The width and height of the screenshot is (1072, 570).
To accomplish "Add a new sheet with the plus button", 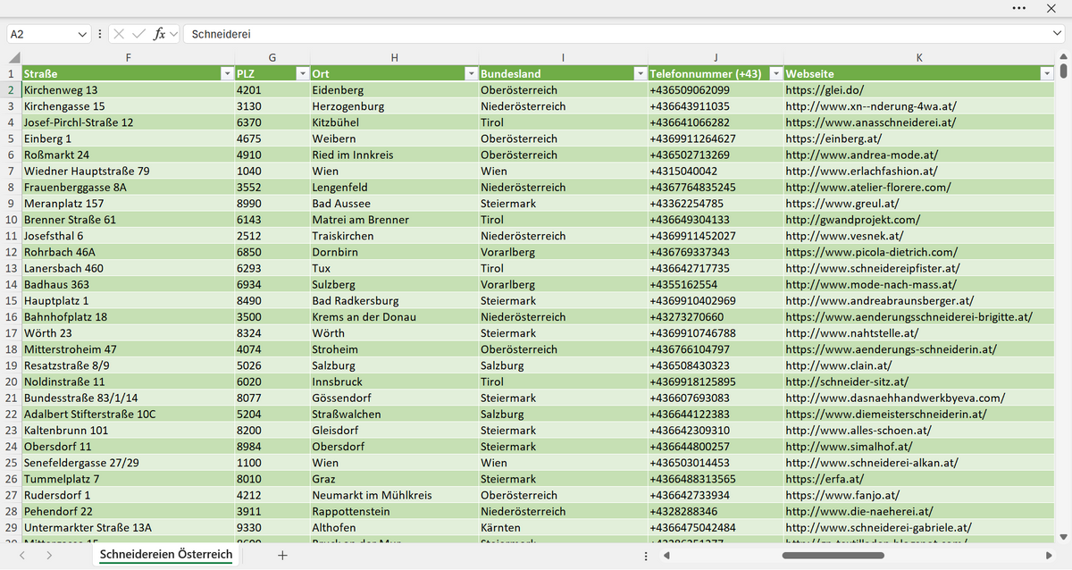I will [282, 555].
